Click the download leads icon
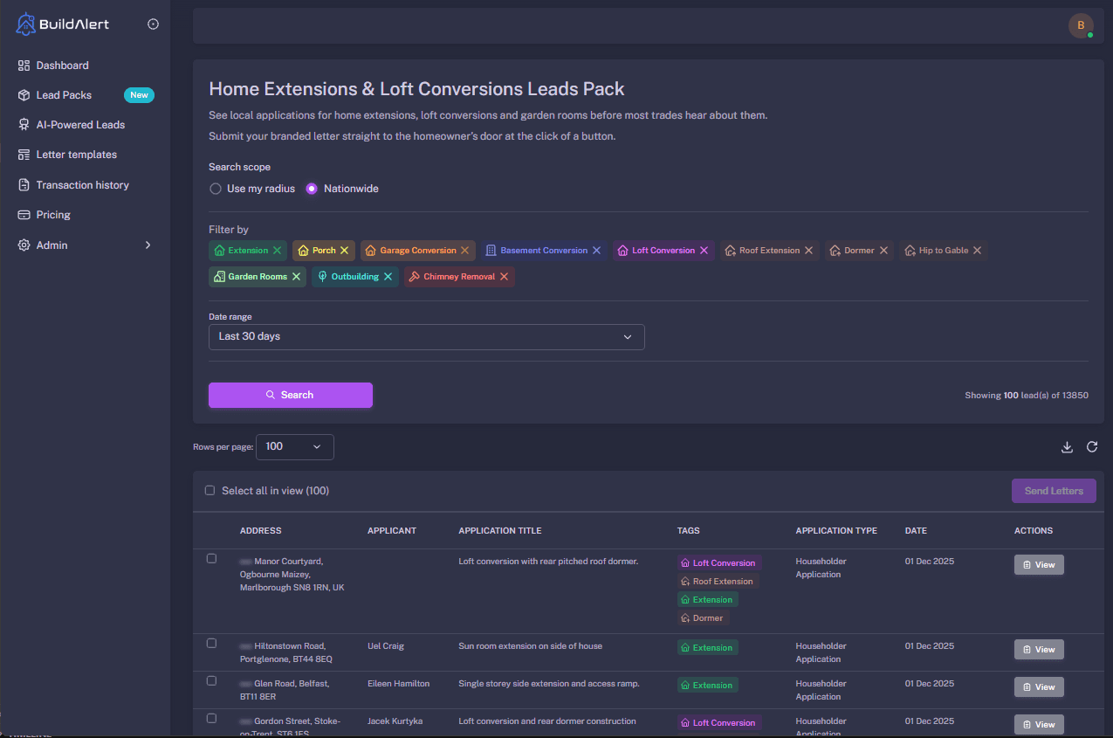This screenshot has height=738, width=1113. click(1067, 446)
